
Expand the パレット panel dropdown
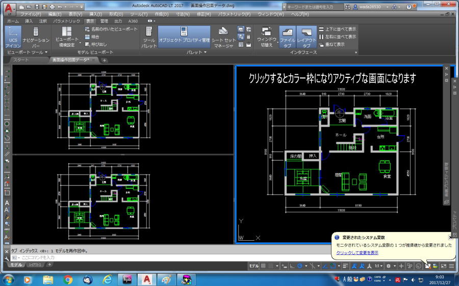click(196, 52)
